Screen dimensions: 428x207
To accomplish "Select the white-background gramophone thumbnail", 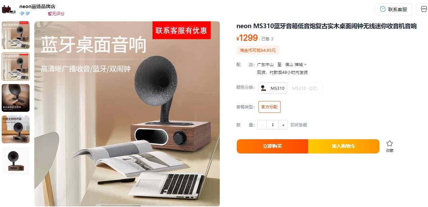I will 16,161.
